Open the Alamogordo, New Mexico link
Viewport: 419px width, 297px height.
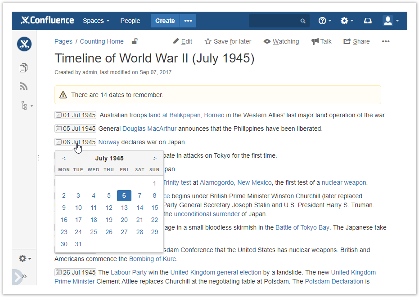pyautogui.click(x=236, y=182)
